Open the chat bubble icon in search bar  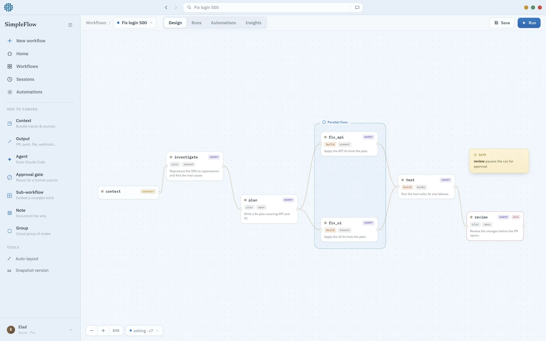coord(357,8)
